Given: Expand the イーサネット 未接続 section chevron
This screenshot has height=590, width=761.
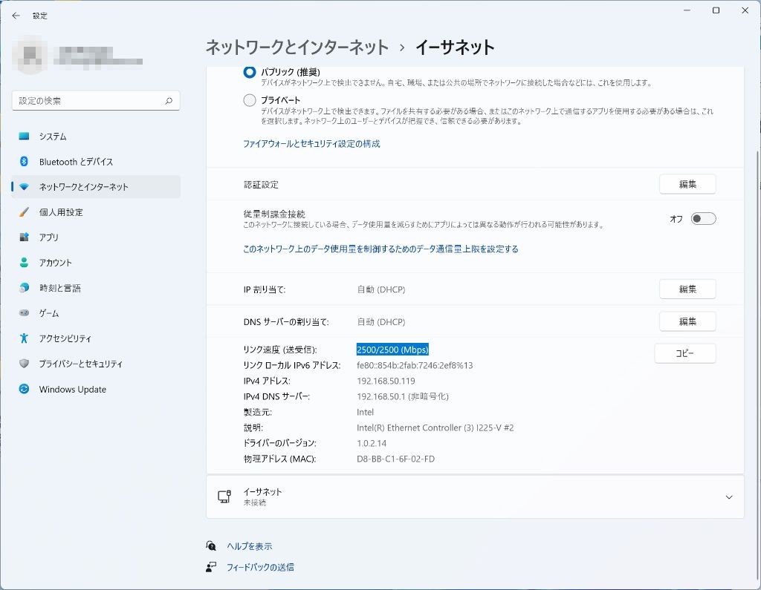Looking at the screenshot, I should click(x=728, y=497).
